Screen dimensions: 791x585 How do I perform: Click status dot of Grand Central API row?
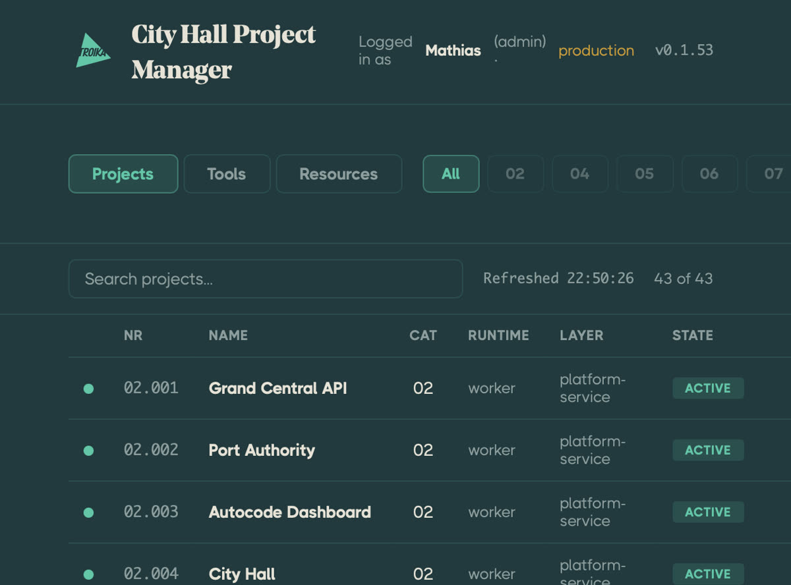pyautogui.click(x=88, y=389)
